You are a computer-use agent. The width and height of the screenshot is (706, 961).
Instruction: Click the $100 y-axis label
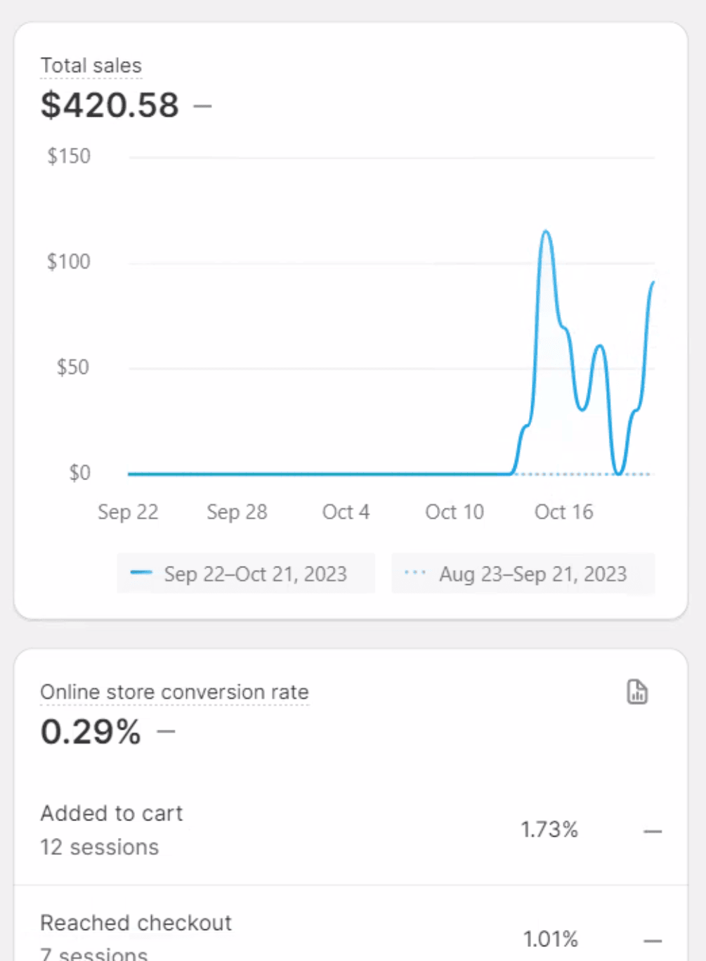pos(69,262)
